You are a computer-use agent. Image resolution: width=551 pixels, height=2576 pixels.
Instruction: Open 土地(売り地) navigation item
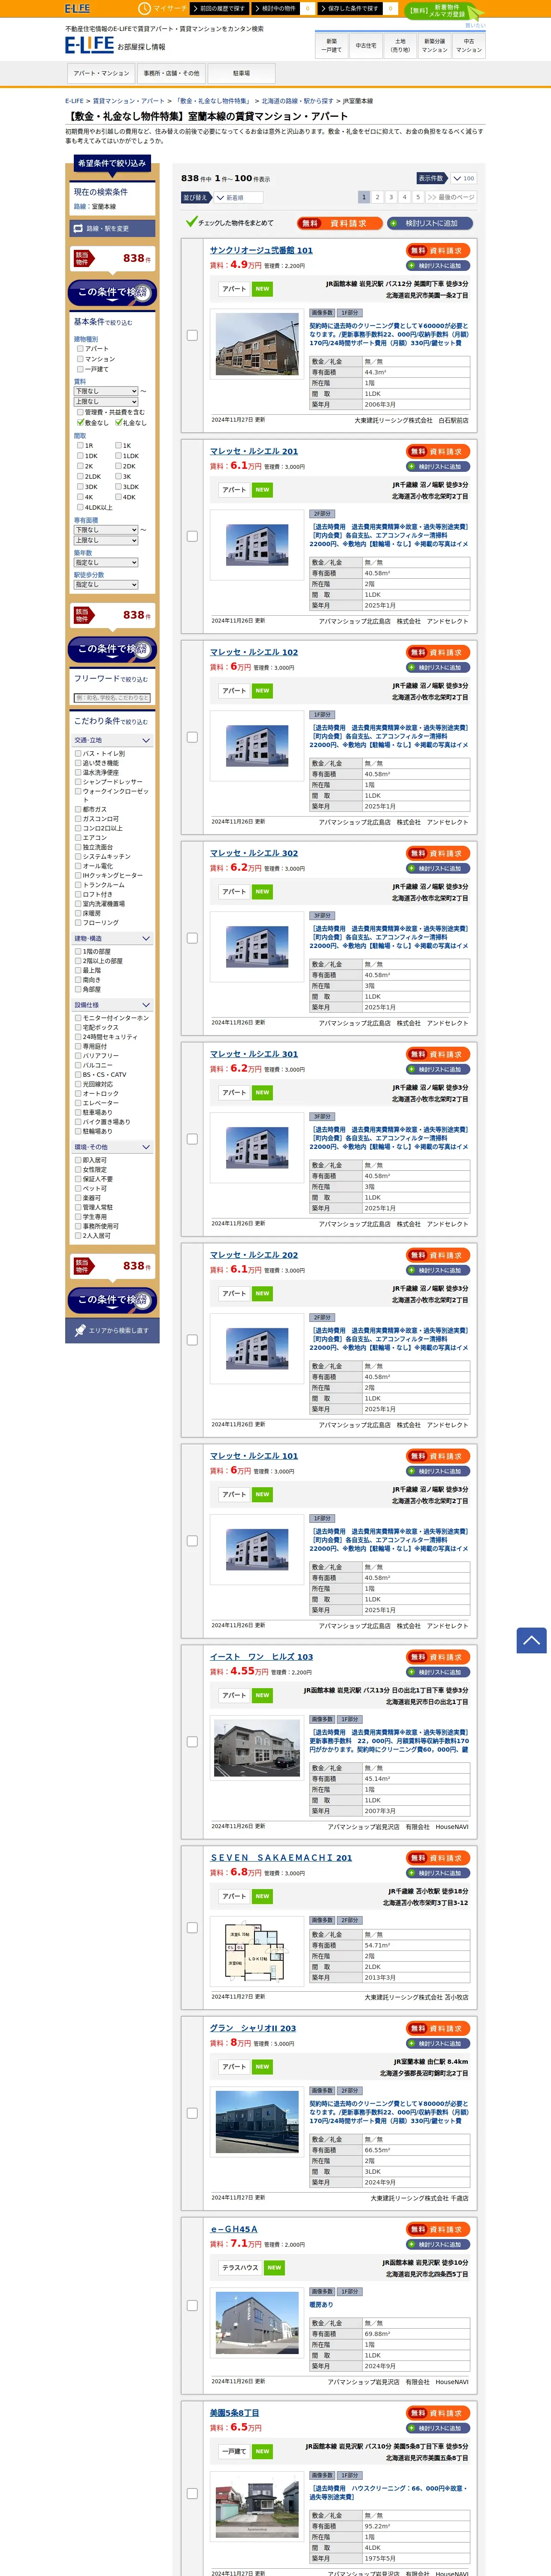tap(400, 46)
